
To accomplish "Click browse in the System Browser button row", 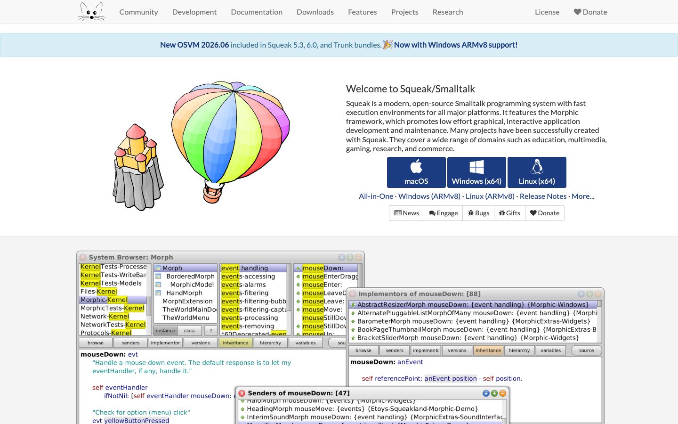I will 96,343.
